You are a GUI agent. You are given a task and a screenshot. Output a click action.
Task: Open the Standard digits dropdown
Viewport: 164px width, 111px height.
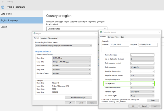click(142, 92)
